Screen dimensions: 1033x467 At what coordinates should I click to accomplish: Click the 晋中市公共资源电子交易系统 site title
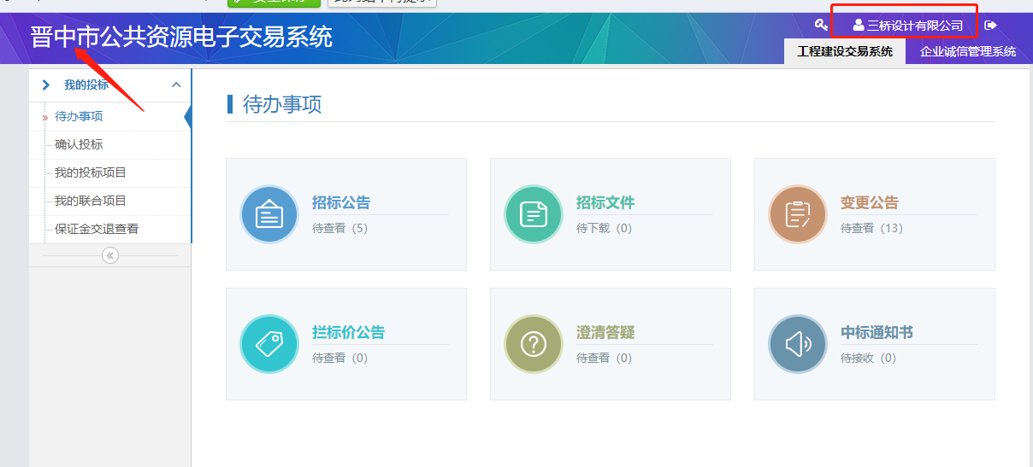coord(181,37)
